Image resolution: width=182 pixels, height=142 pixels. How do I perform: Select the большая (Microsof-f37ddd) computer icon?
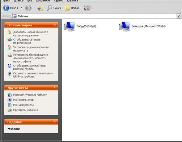[124, 26]
